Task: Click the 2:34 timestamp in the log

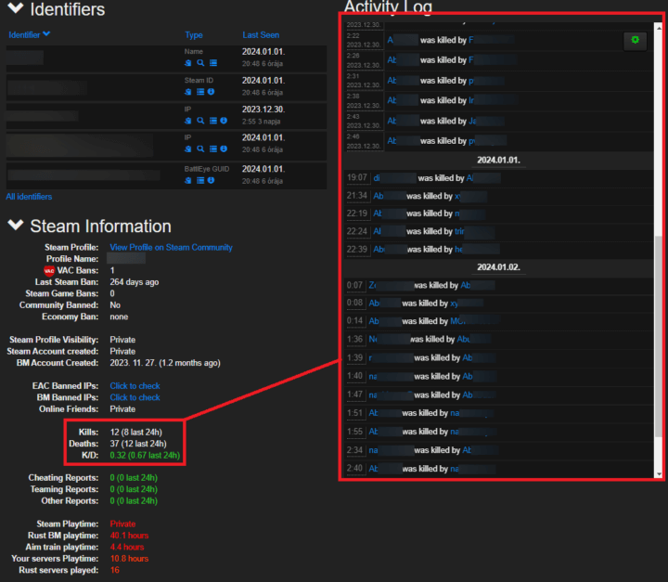Action: [x=354, y=450]
